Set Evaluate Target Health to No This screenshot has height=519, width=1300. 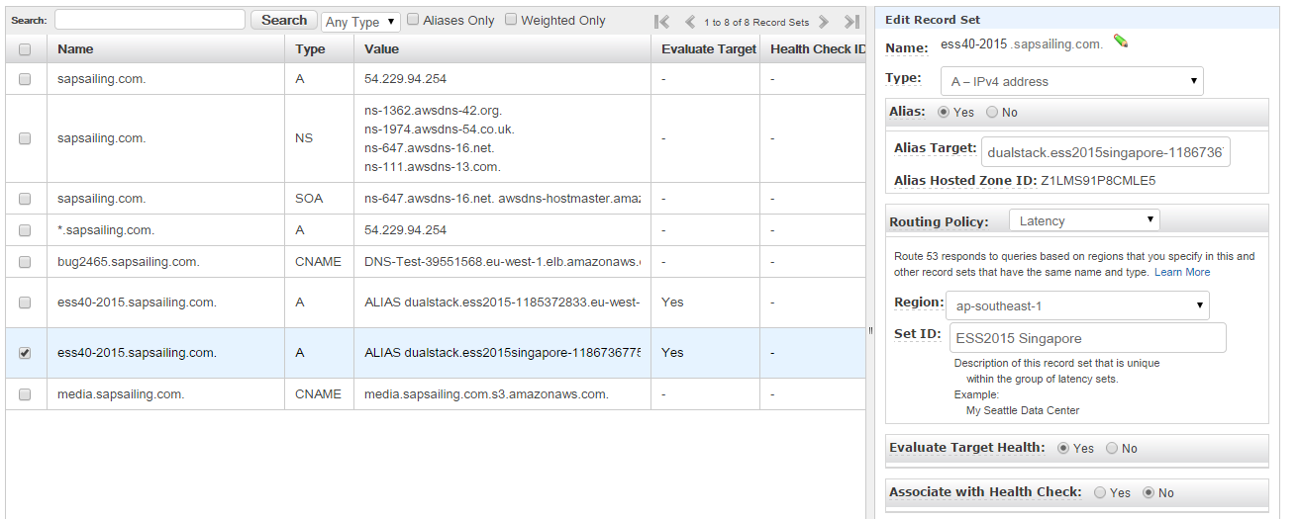(x=1112, y=448)
